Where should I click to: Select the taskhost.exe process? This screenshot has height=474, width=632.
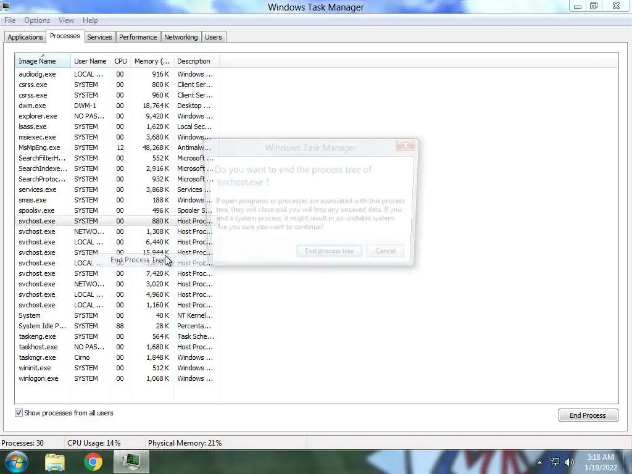click(117, 347)
